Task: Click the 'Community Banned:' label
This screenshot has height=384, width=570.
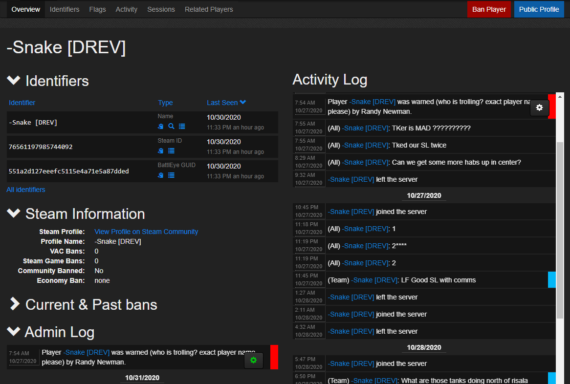Action: pos(51,271)
